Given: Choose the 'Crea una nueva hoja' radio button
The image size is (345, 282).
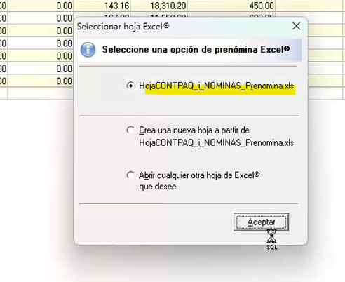Looking at the screenshot, I should click(130, 130).
